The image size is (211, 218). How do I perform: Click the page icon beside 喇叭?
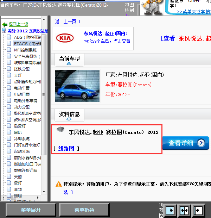9,132
